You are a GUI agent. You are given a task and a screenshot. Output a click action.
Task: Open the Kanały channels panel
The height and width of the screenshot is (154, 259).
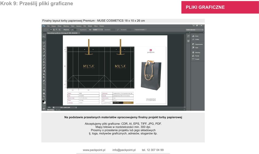(x=196, y=56)
